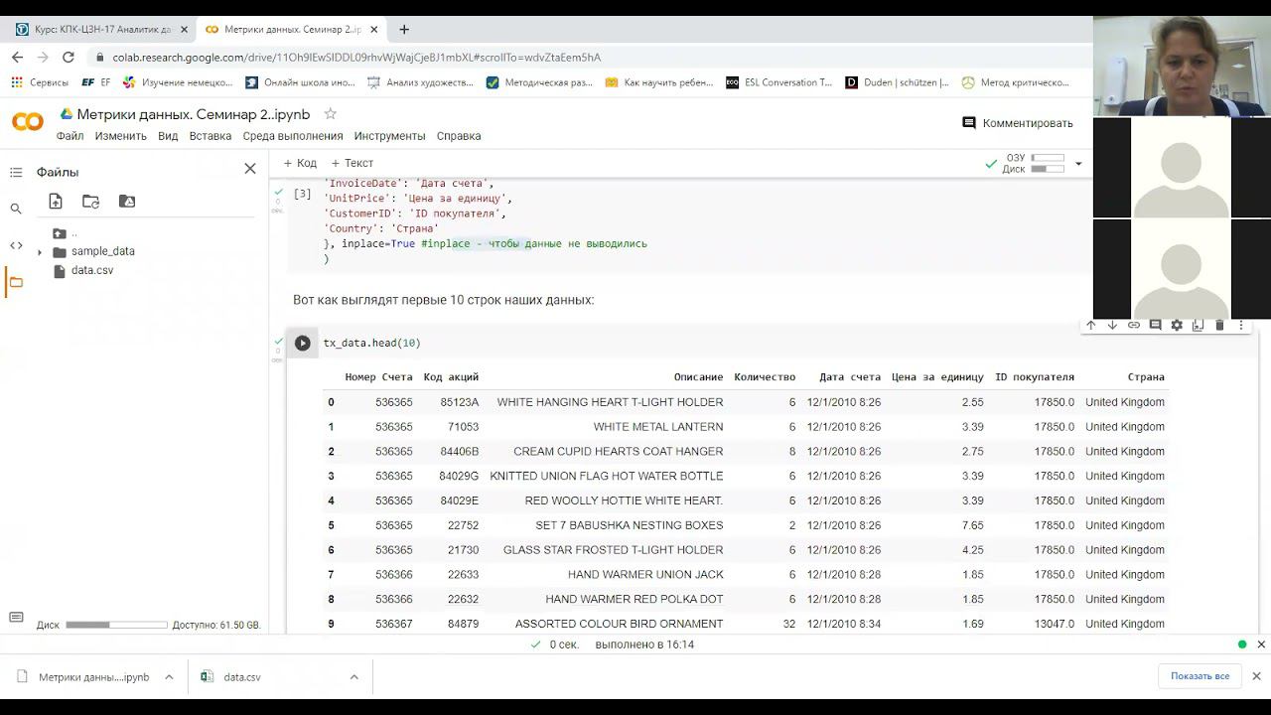Close the Files panel
Viewport: 1271px width, 715px height.
tap(250, 169)
